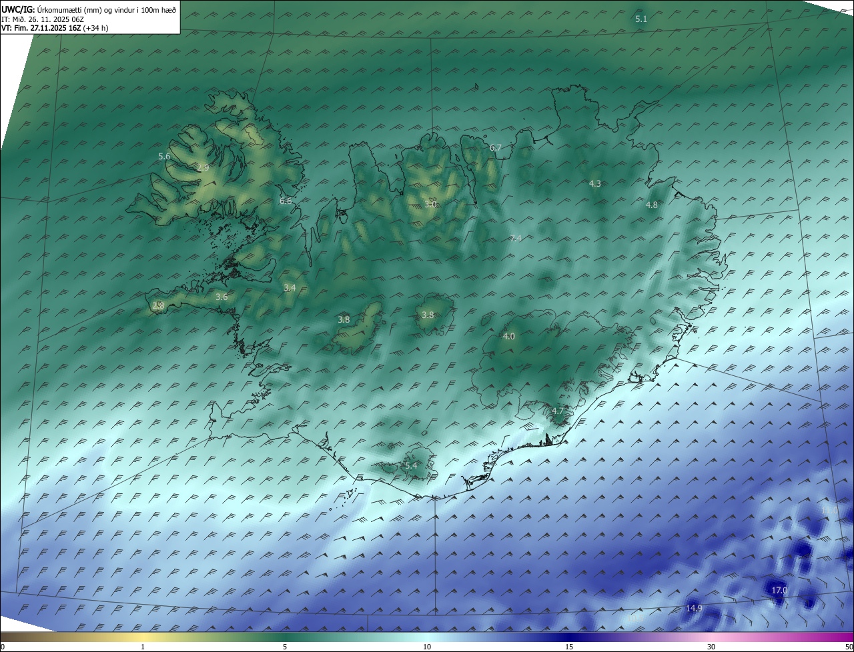Click the 5.4 value label
854x652 pixels.
click(411, 465)
